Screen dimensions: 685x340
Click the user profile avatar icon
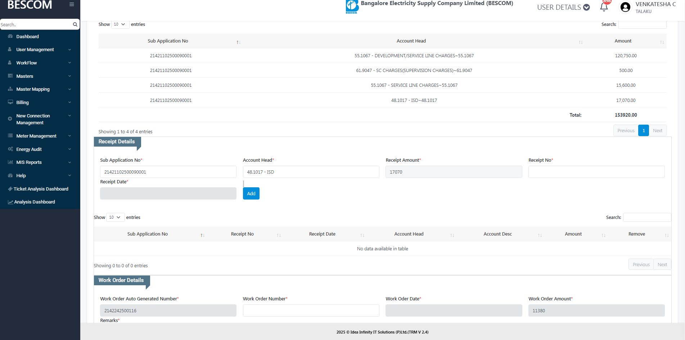626,7
